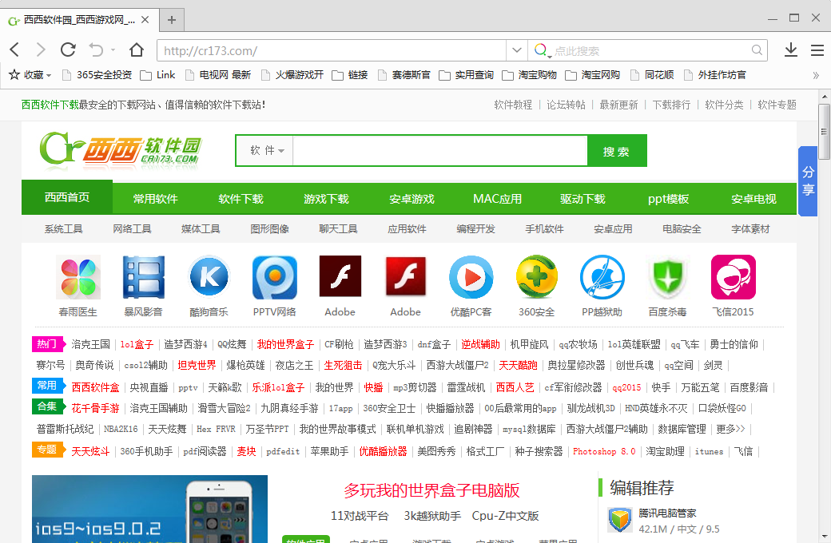Open 多玩我的世界盒子电脑版 headline
831x543 pixels.
(431, 490)
